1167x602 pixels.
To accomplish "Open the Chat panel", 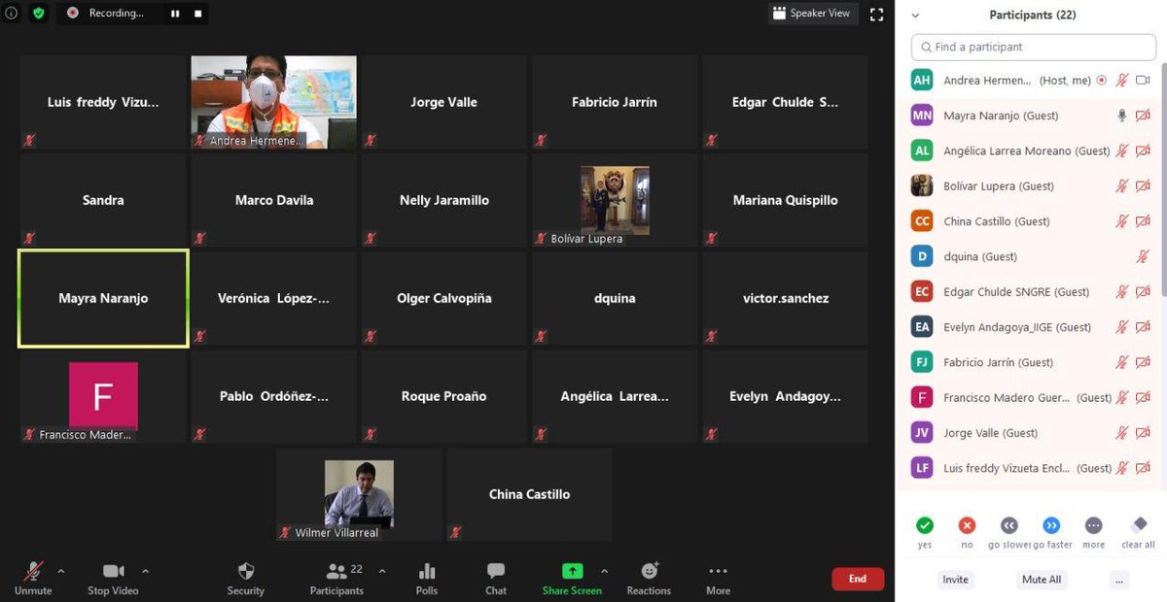I will coord(496,579).
